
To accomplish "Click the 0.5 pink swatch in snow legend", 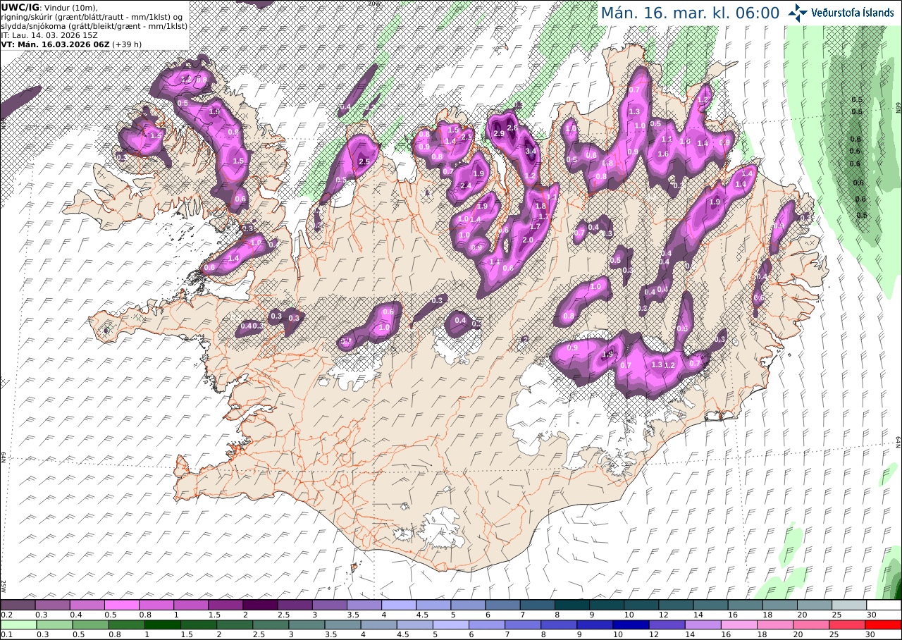I will pyautogui.click(x=121, y=605).
